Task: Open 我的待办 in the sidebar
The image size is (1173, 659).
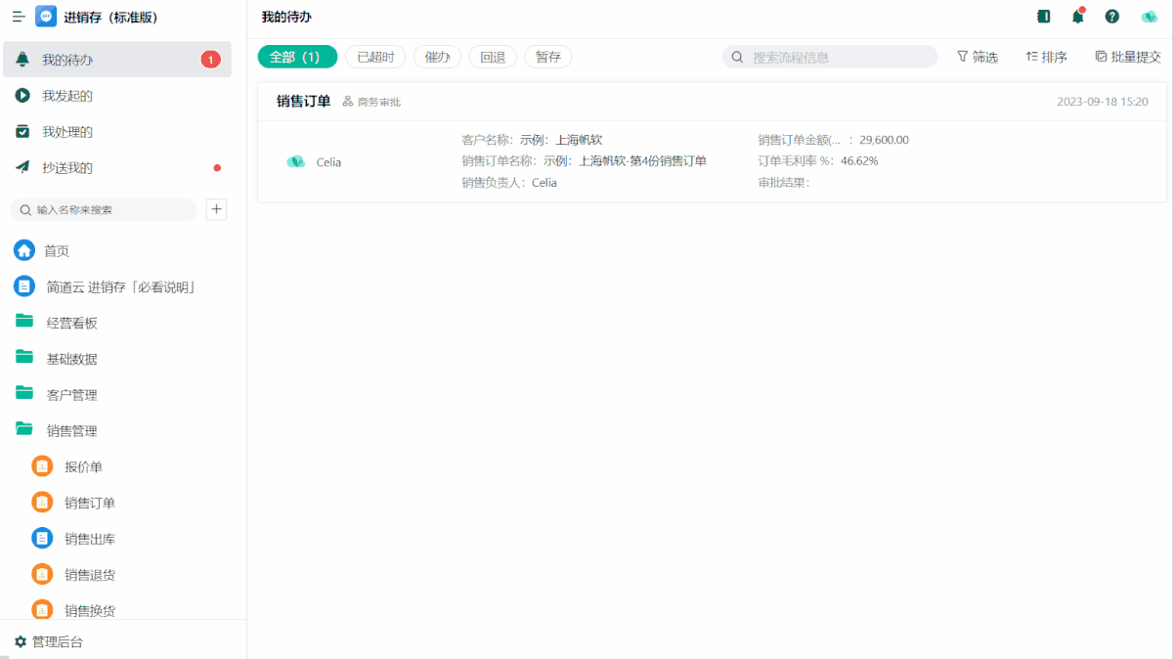Action: click(117, 60)
